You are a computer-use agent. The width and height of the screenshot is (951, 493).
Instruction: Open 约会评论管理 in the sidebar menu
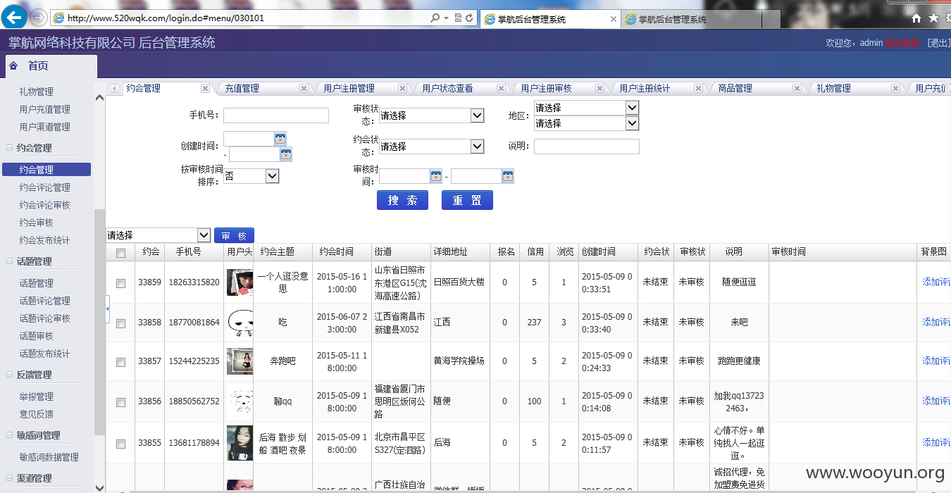[x=45, y=187]
